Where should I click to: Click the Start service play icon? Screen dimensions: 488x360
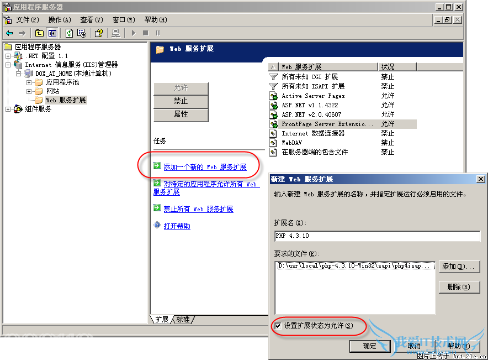(x=134, y=33)
